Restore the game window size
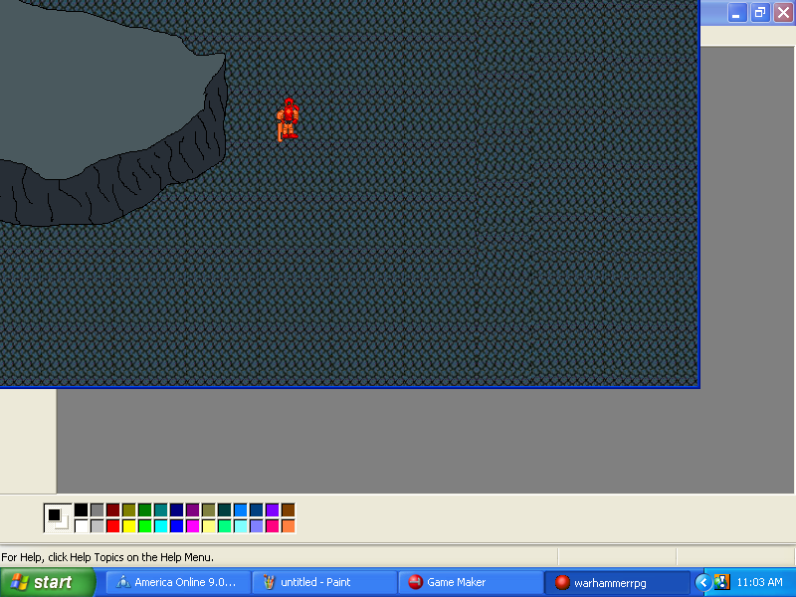Image resolution: width=796 pixels, height=597 pixels. click(x=759, y=13)
